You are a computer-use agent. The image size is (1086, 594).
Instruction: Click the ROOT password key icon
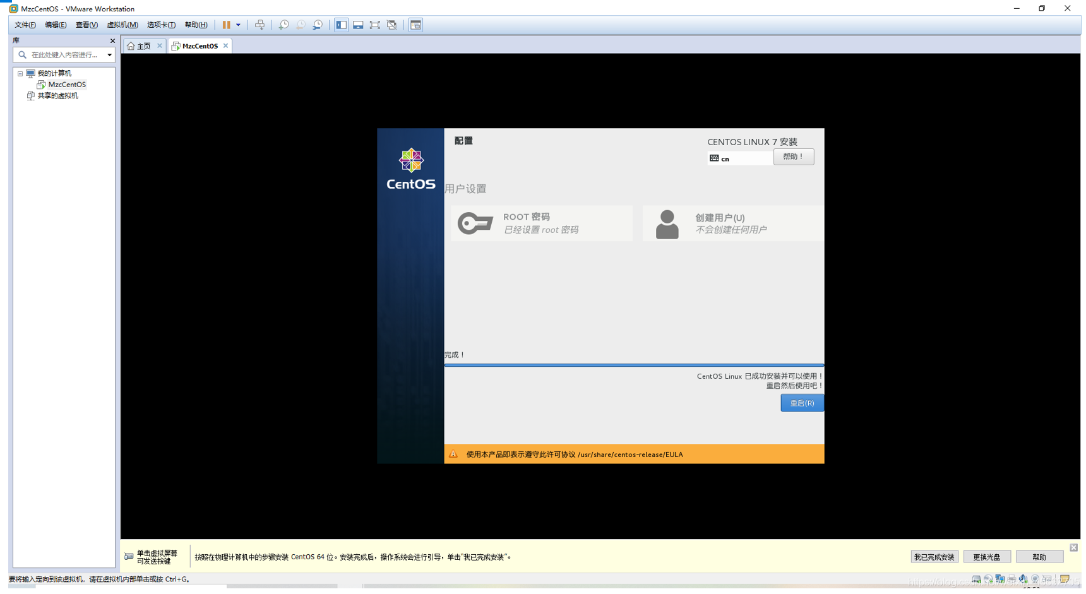click(475, 223)
